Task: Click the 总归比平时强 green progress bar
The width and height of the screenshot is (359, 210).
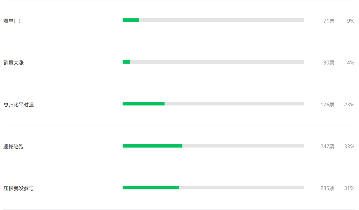Action: point(143,104)
